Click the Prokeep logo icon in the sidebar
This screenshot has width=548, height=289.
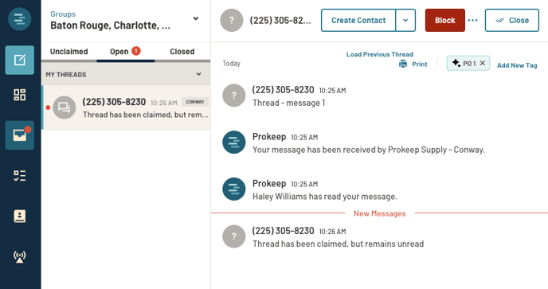20,19
